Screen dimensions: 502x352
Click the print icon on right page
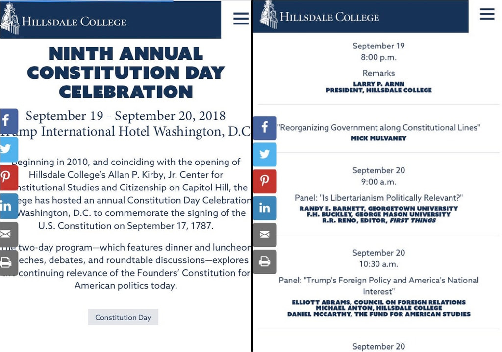point(265,262)
